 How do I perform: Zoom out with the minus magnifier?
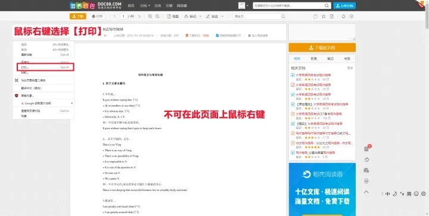pos(157,17)
